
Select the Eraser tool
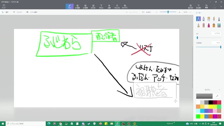(x=203, y=26)
